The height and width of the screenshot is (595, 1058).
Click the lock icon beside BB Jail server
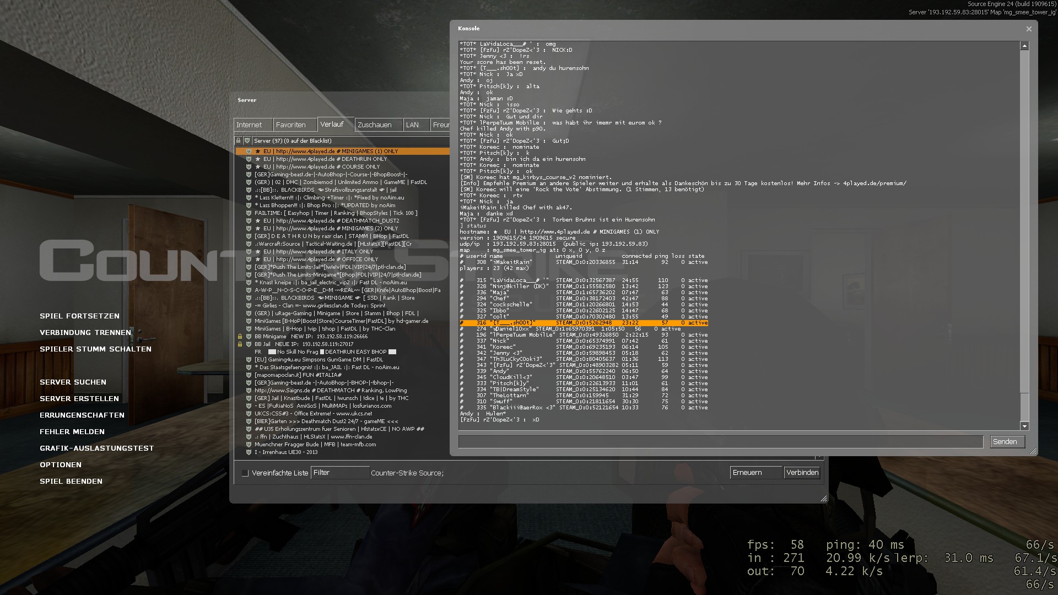[240, 344]
